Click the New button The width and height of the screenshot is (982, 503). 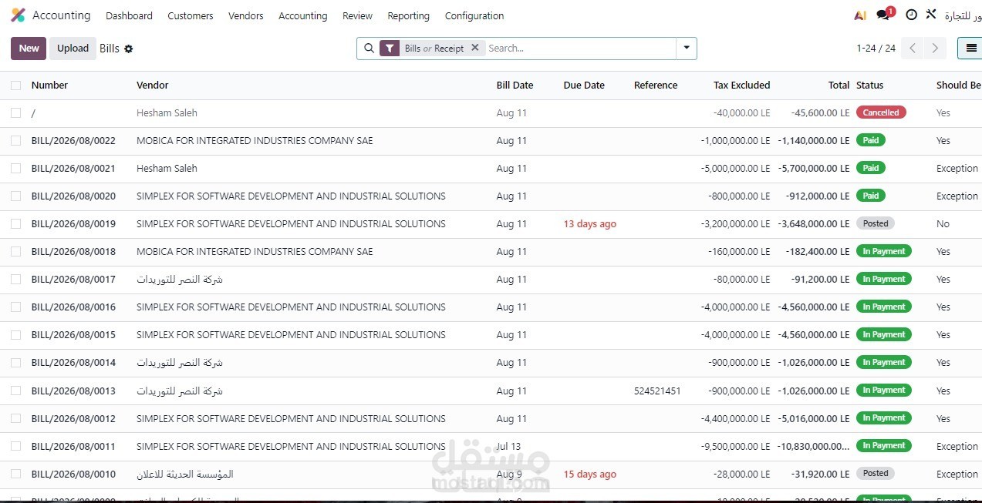click(x=29, y=49)
